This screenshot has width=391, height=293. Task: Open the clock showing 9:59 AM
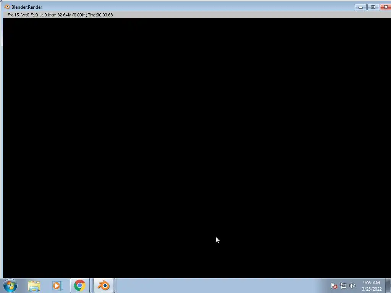pyautogui.click(x=372, y=286)
